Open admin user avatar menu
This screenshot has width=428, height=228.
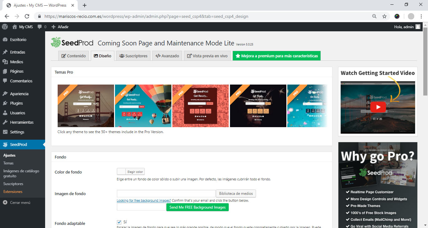pyautogui.click(x=418, y=27)
